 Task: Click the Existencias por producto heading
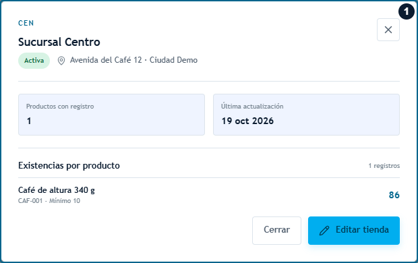[x=69, y=165]
